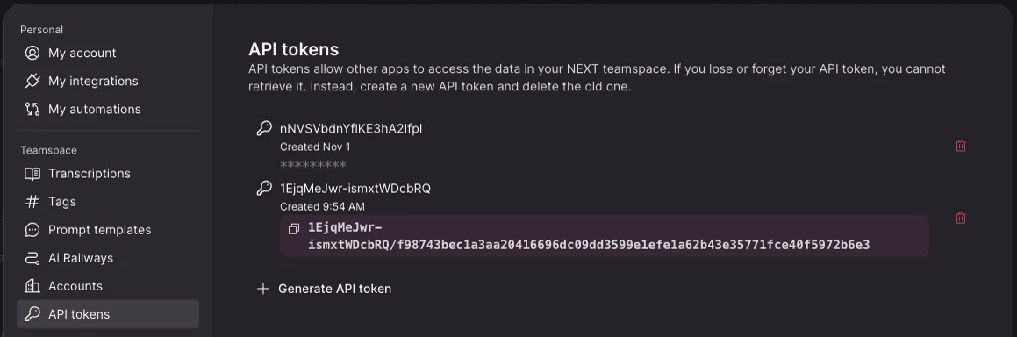Click the Accounts building icon

(x=32, y=286)
